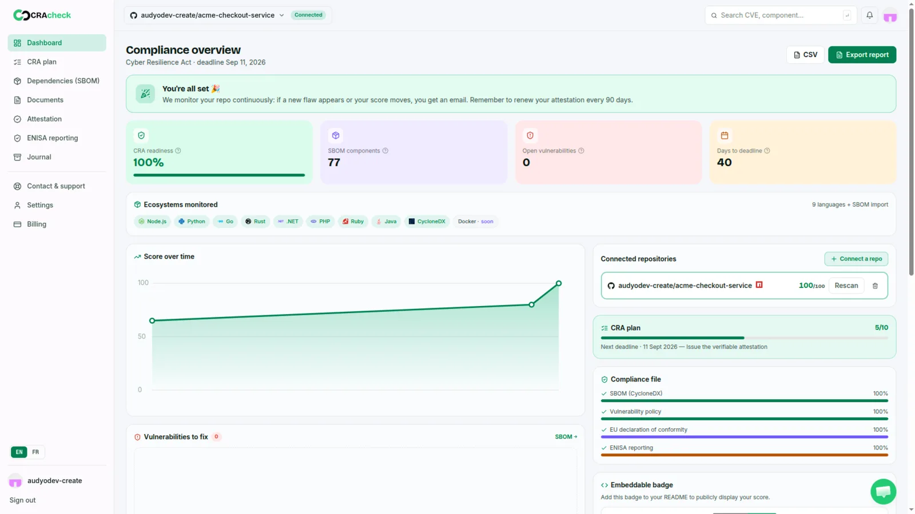
Task: Open the Dashboard page
Action: [x=57, y=43]
